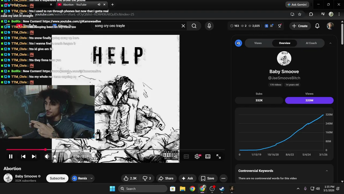Open YouTube notifications bell
This screenshot has height=194, width=344.
pyautogui.click(x=317, y=26)
